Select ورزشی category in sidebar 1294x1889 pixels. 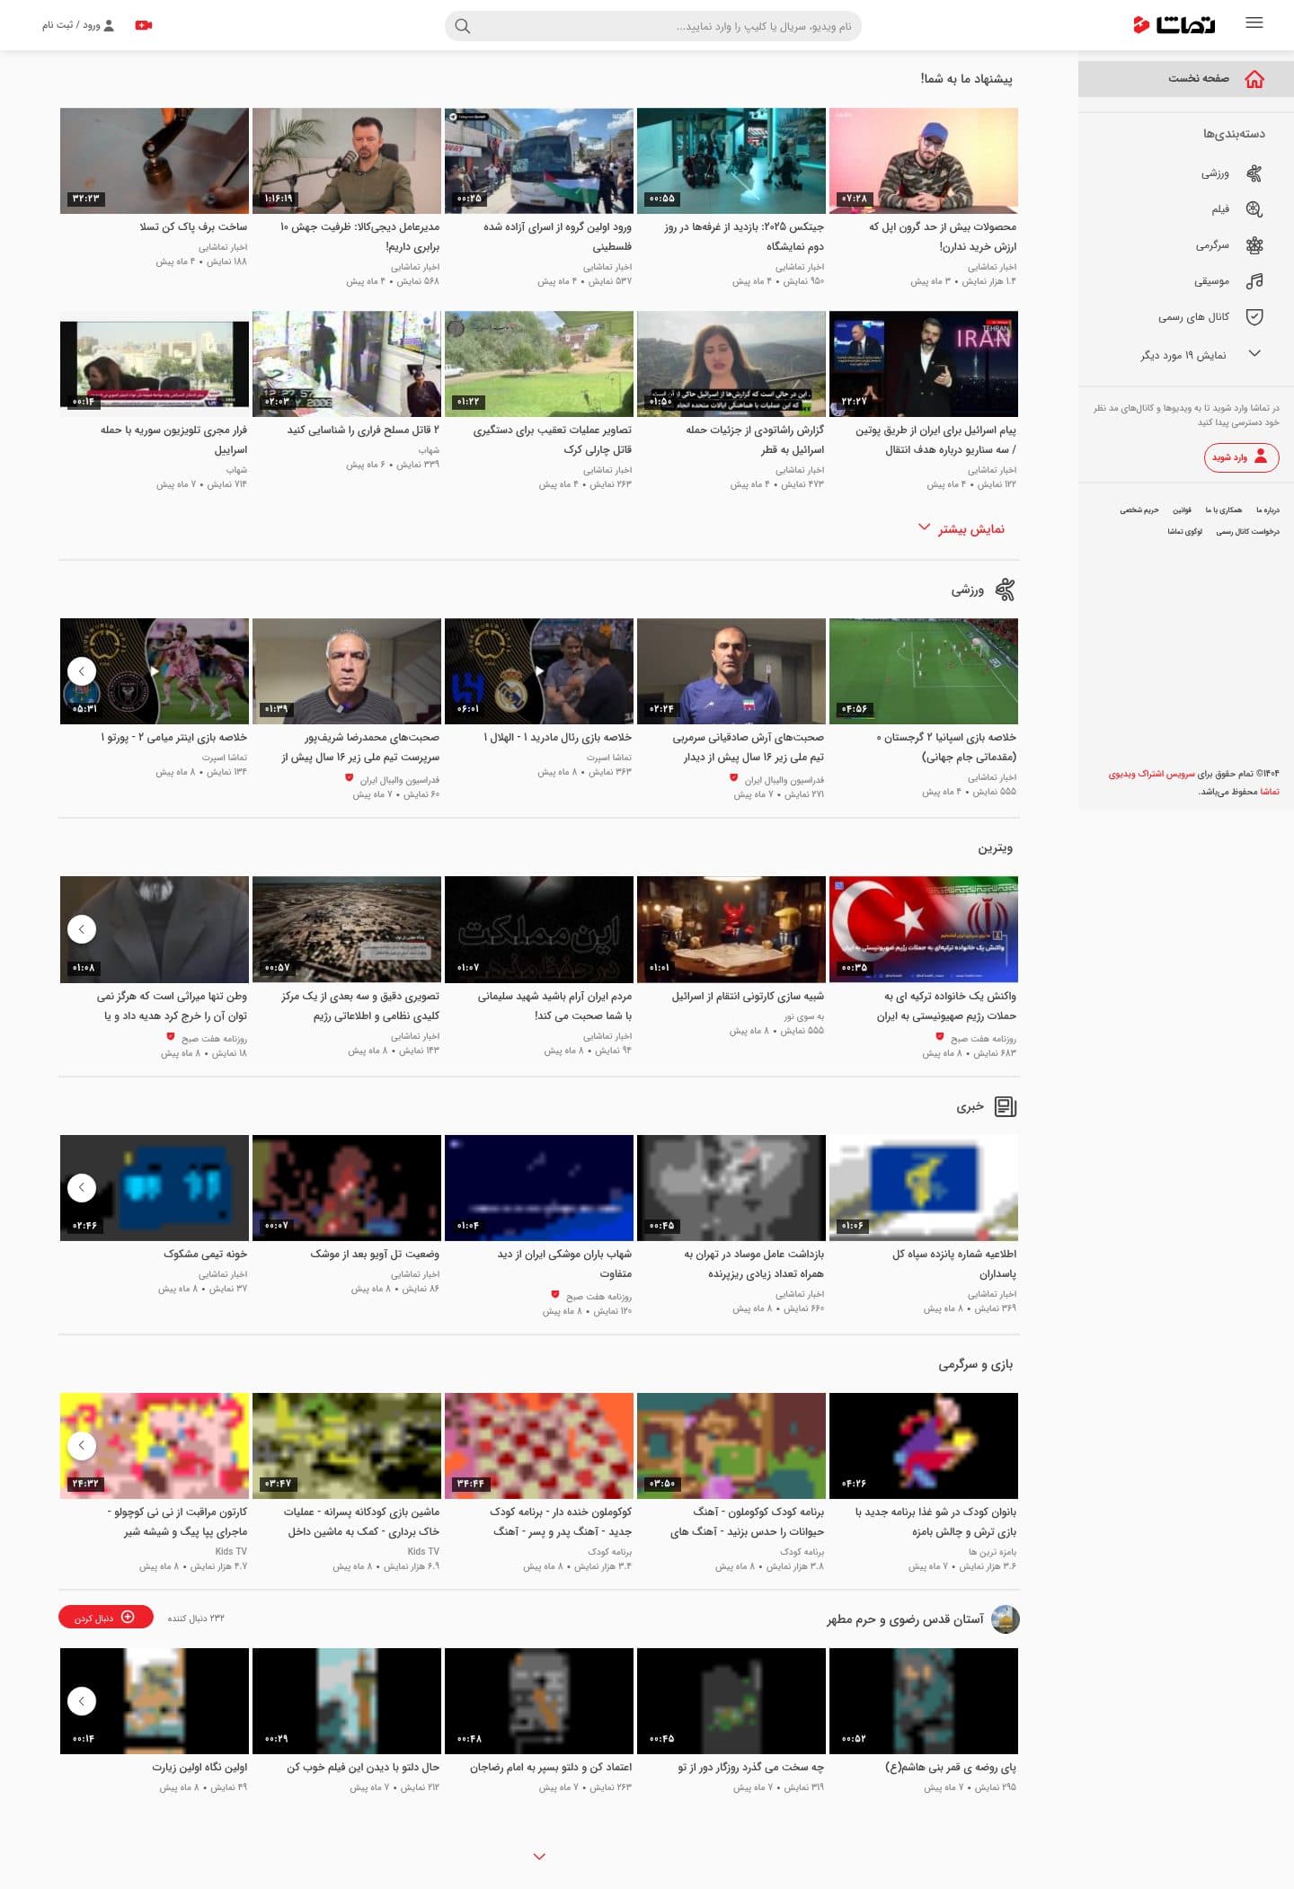(1185, 173)
